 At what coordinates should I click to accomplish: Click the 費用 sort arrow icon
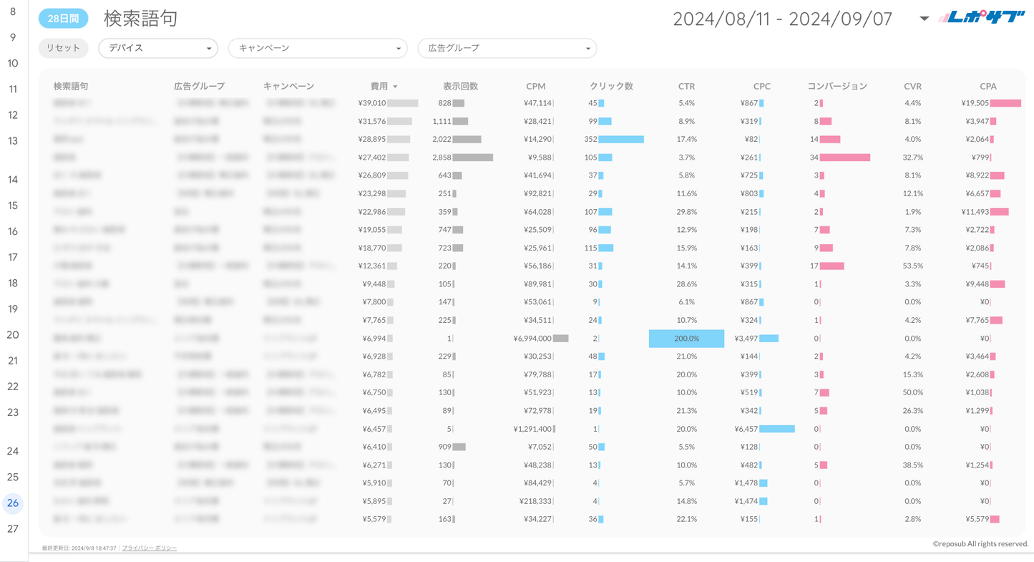pyautogui.click(x=395, y=87)
